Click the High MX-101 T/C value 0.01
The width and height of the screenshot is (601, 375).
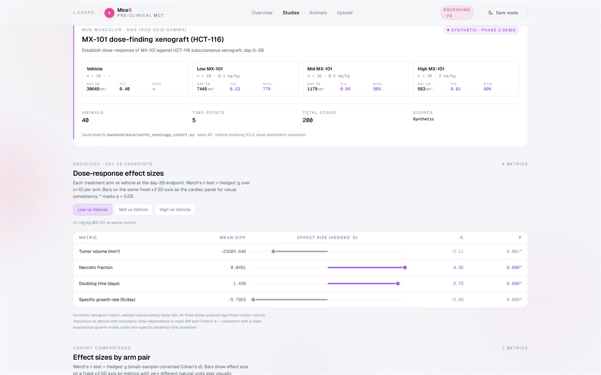click(456, 89)
